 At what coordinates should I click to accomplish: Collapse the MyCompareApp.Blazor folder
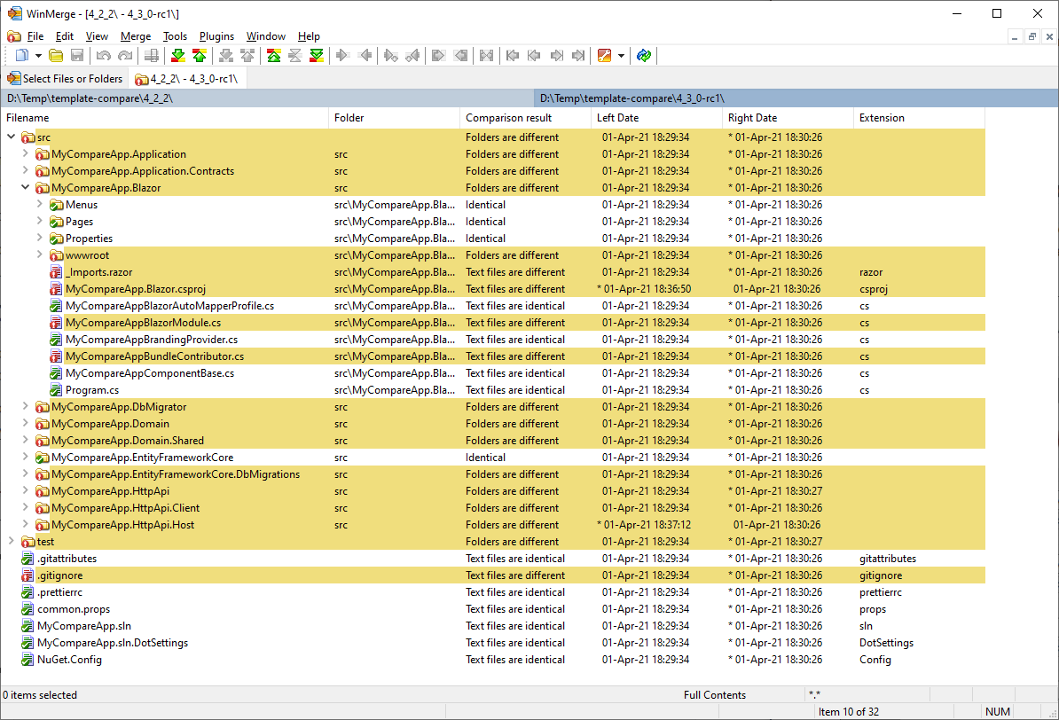click(x=26, y=188)
